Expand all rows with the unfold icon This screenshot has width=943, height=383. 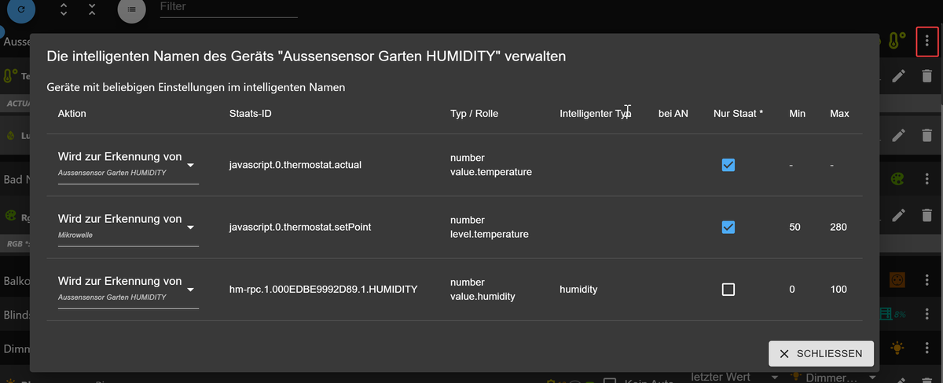(64, 9)
